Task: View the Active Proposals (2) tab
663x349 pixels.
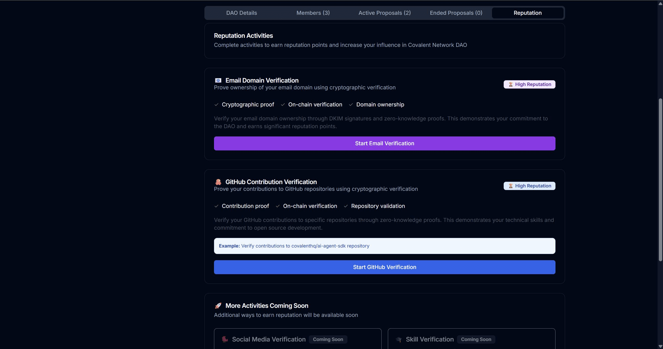Action: click(x=384, y=13)
